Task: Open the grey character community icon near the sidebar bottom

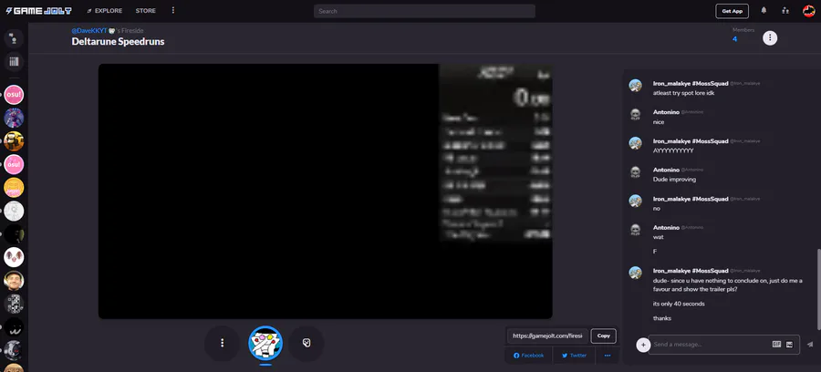Action: 14,350
